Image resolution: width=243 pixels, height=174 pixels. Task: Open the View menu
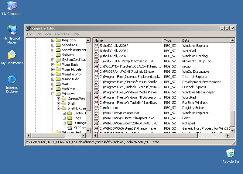click(x=48, y=34)
